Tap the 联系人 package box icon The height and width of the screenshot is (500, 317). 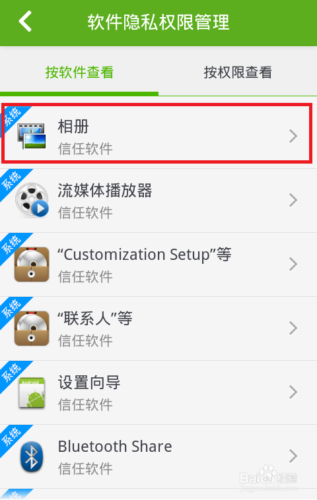pos(32,328)
